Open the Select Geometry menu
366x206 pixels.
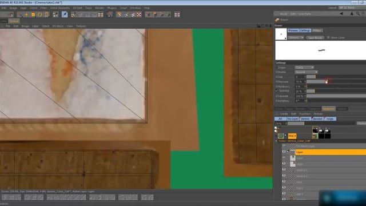[x=59, y=8]
